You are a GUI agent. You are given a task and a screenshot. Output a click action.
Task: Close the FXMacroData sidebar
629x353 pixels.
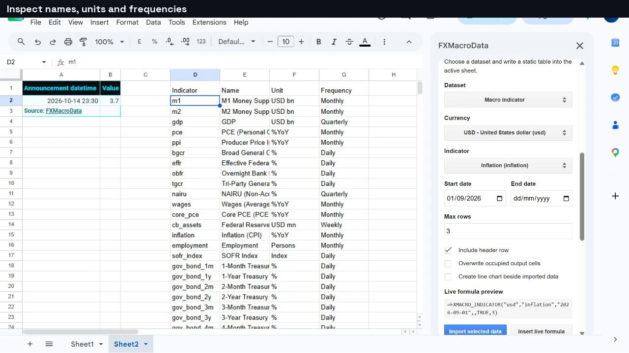[580, 46]
